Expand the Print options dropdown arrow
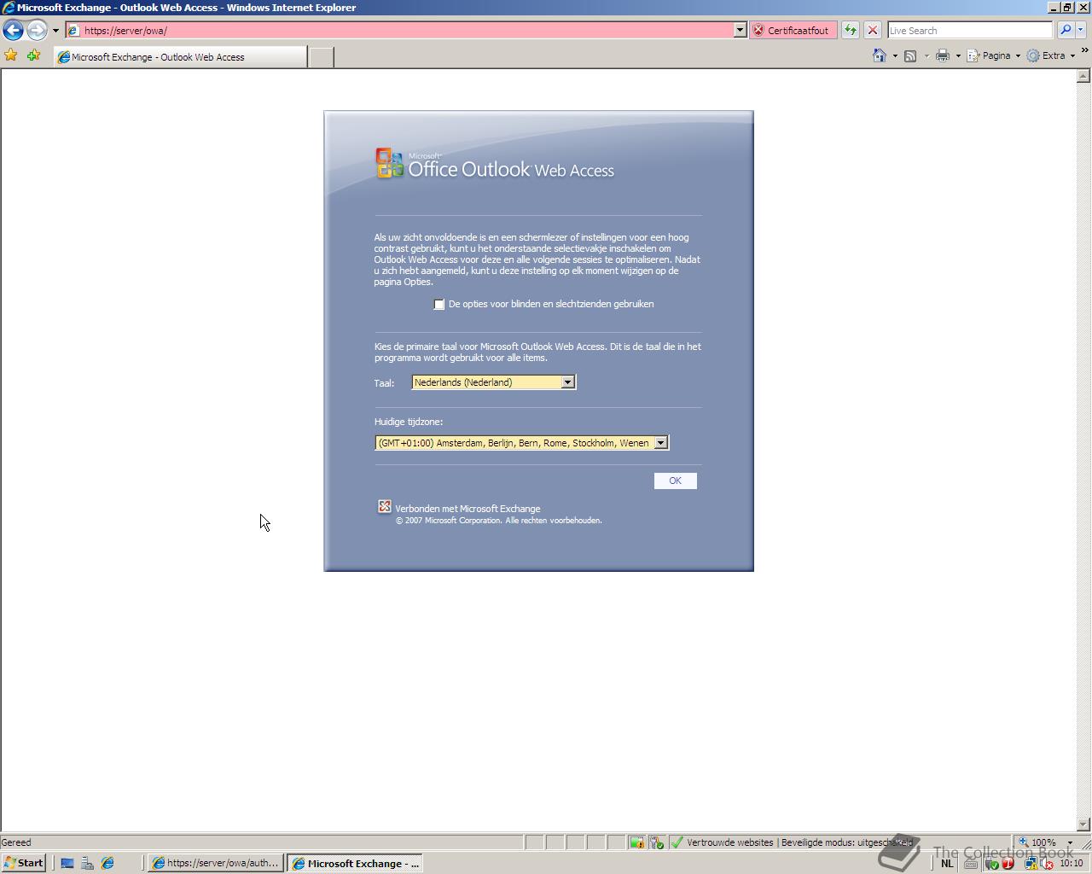Viewport: 1092px width, 874px height. coord(958,56)
